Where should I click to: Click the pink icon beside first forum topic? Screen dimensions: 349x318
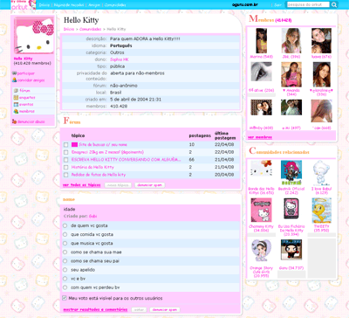click(74, 144)
